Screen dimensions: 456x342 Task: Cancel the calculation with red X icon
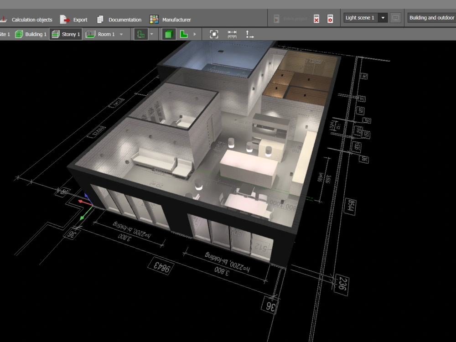point(316,18)
